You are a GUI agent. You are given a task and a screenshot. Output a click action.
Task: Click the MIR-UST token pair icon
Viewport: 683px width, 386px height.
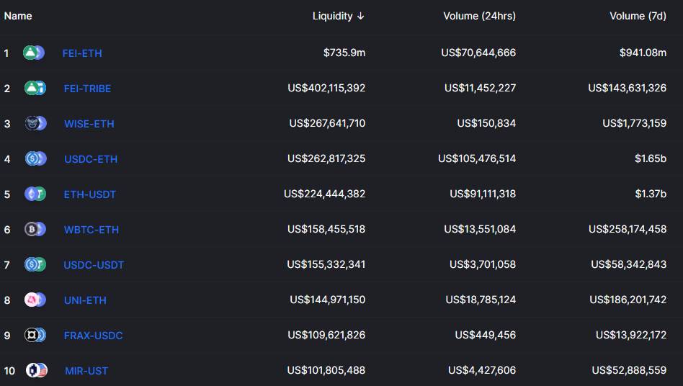point(36,370)
